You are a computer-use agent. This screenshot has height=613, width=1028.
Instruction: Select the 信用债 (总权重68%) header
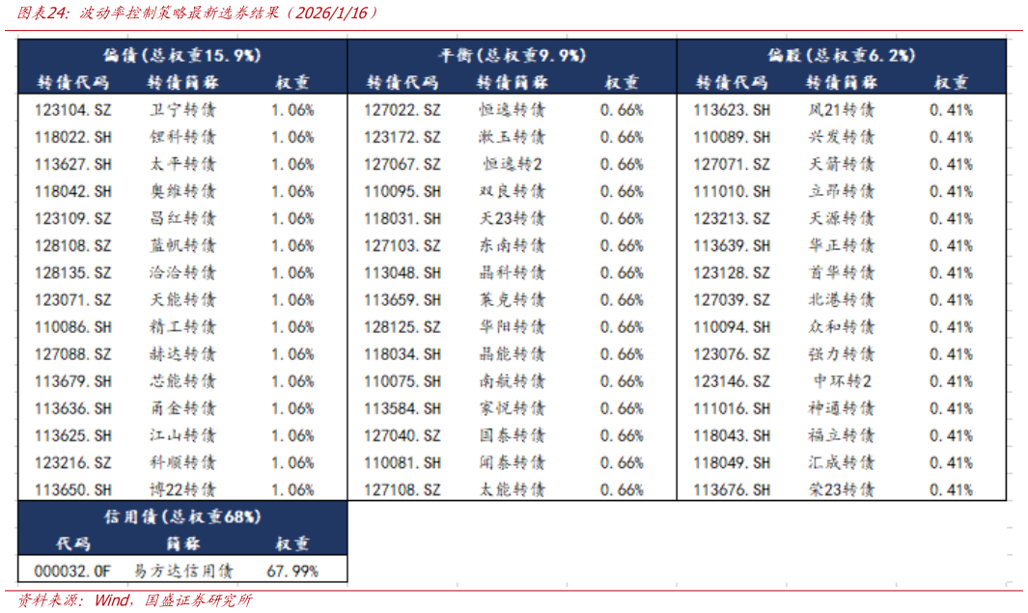[x=181, y=516]
